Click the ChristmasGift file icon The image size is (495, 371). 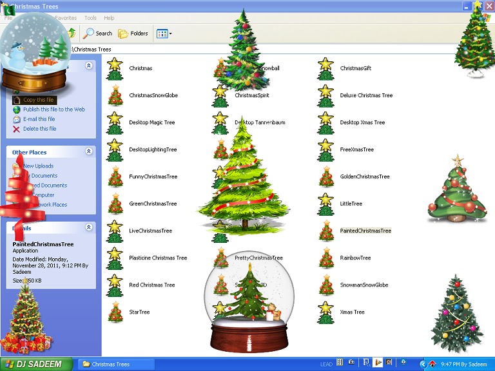325,68
